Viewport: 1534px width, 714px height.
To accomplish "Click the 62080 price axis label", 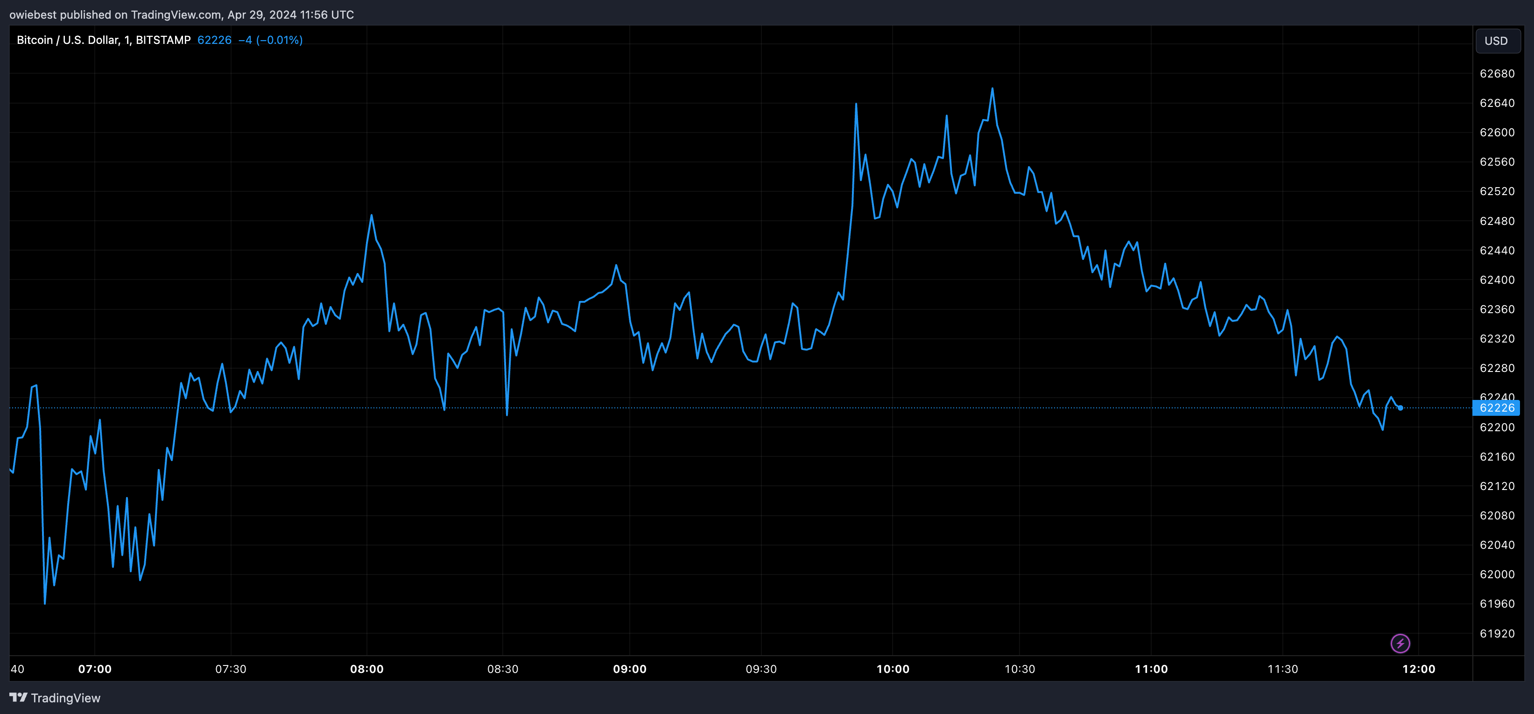I will coord(1497,516).
